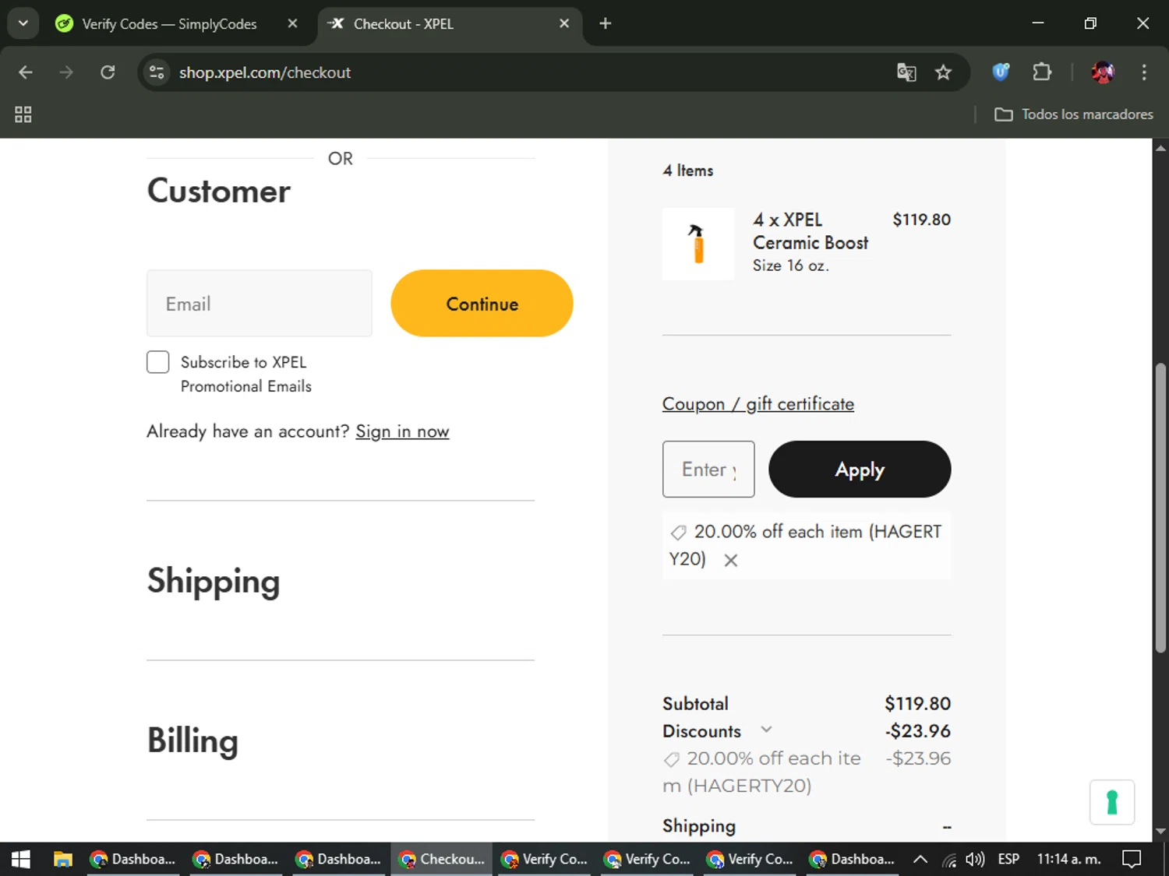Click the yellow Continue button
This screenshot has width=1169, height=876.
[x=482, y=304]
